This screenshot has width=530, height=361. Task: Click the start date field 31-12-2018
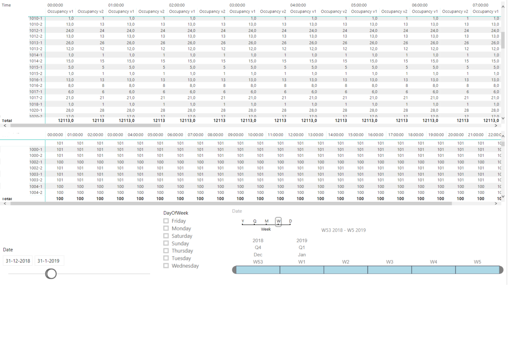[x=18, y=261]
